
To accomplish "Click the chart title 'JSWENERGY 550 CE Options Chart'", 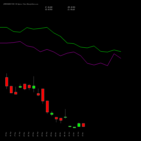I will coord(15,4).
